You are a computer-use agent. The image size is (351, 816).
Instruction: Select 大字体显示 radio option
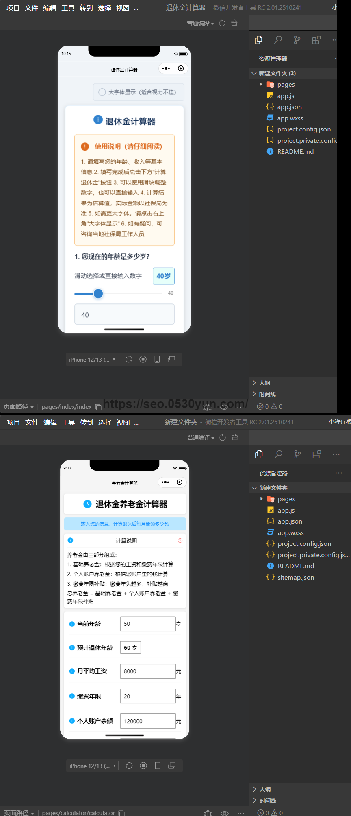pyautogui.click(x=102, y=92)
